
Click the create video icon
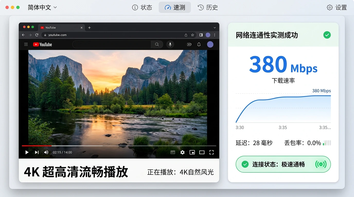(189, 44)
